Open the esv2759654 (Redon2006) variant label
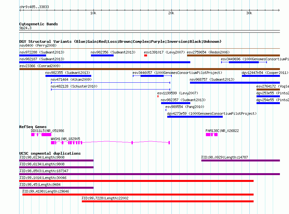Image resolution: width=289 pixels, height=214 pixels. click(x=208, y=52)
